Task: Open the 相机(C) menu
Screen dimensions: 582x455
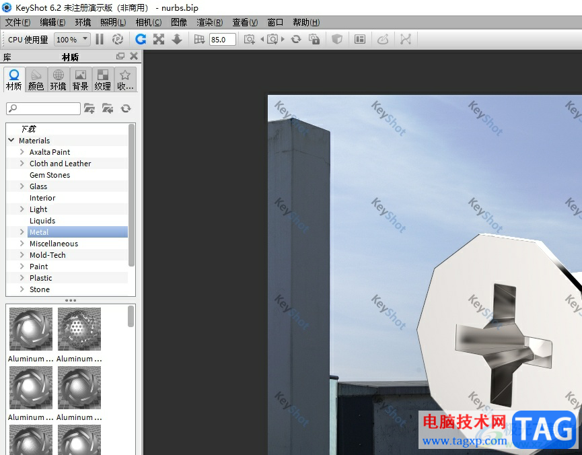Action: tap(149, 22)
